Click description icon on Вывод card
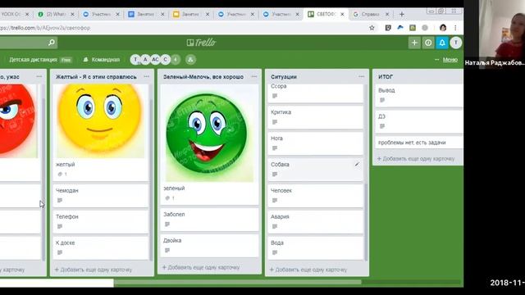This screenshot has height=295, width=525. pyautogui.click(x=382, y=100)
